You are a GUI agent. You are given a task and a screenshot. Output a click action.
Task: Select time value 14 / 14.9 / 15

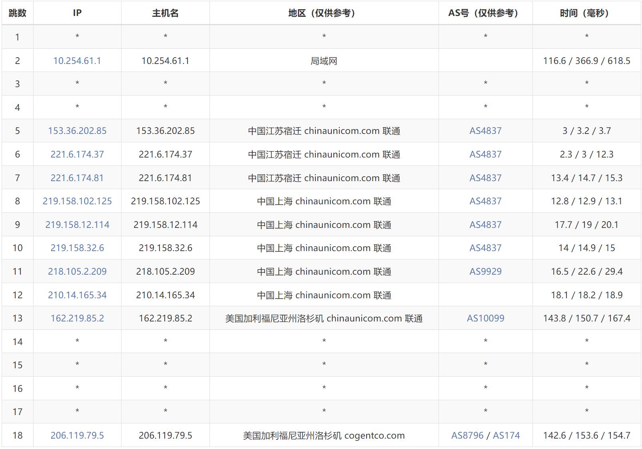pos(586,248)
